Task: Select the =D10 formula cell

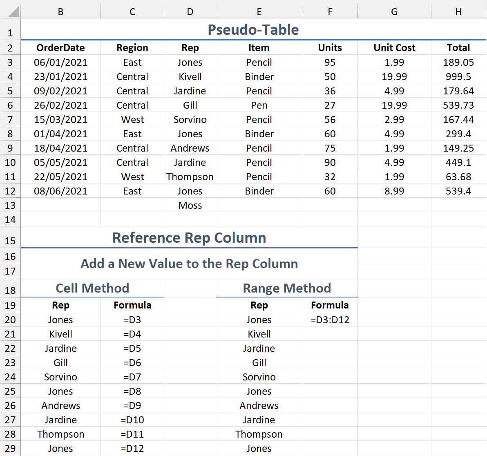Action: pos(132,420)
